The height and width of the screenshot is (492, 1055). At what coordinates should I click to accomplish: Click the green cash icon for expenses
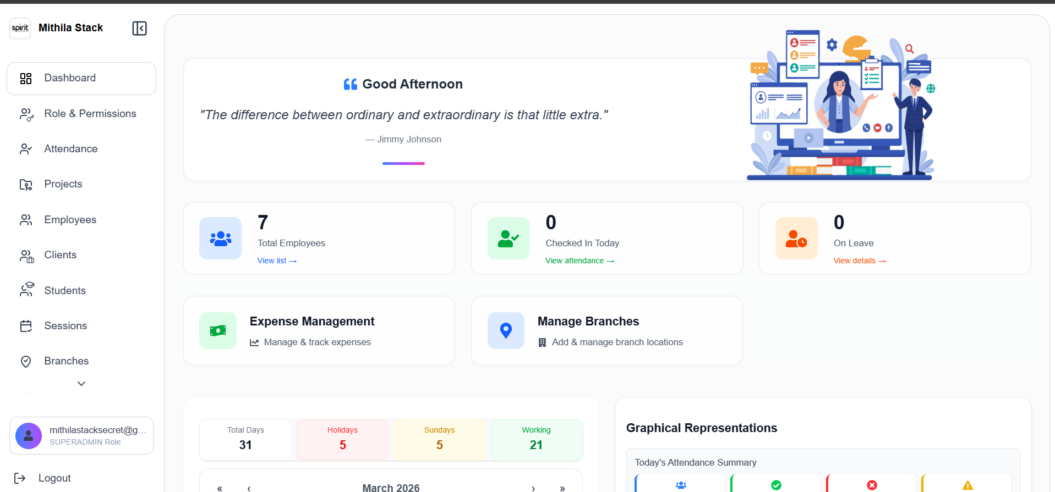coord(218,331)
